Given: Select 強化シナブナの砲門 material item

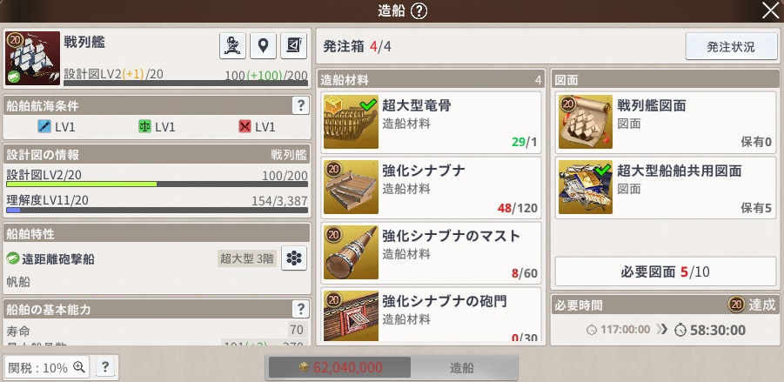Looking at the screenshot, I should 431,315.
